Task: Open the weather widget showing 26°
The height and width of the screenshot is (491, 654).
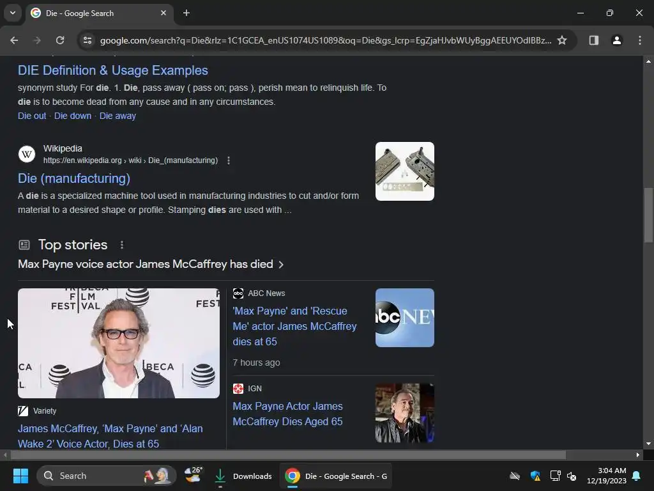Action: (x=194, y=476)
